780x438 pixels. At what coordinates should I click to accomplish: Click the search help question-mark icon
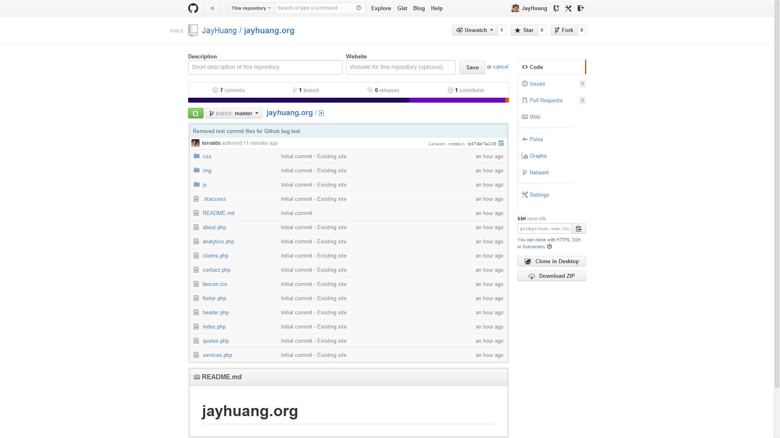359,8
